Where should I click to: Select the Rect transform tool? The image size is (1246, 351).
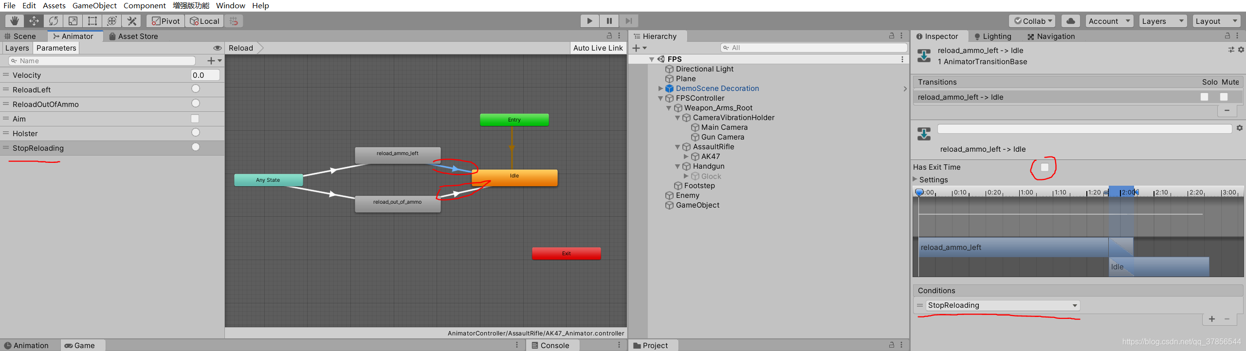tap(92, 21)
